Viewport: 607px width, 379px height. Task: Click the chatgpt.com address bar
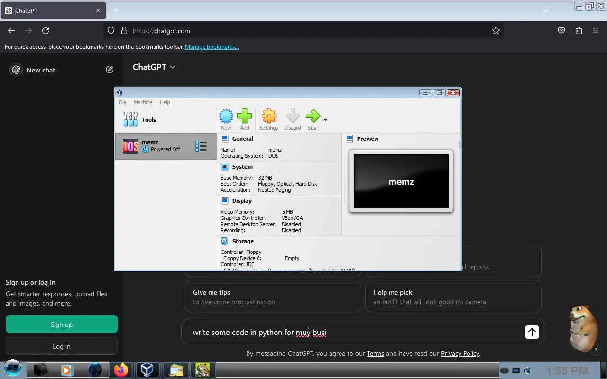tap(303, 31)
